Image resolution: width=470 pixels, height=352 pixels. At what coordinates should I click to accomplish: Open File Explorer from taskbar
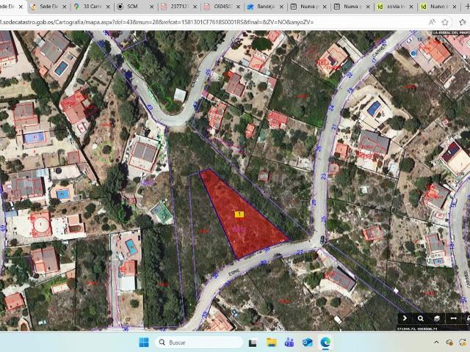(x=271, y=342)
